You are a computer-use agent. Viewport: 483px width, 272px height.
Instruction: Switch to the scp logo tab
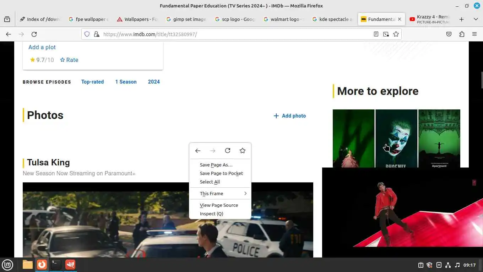(235, 19)
